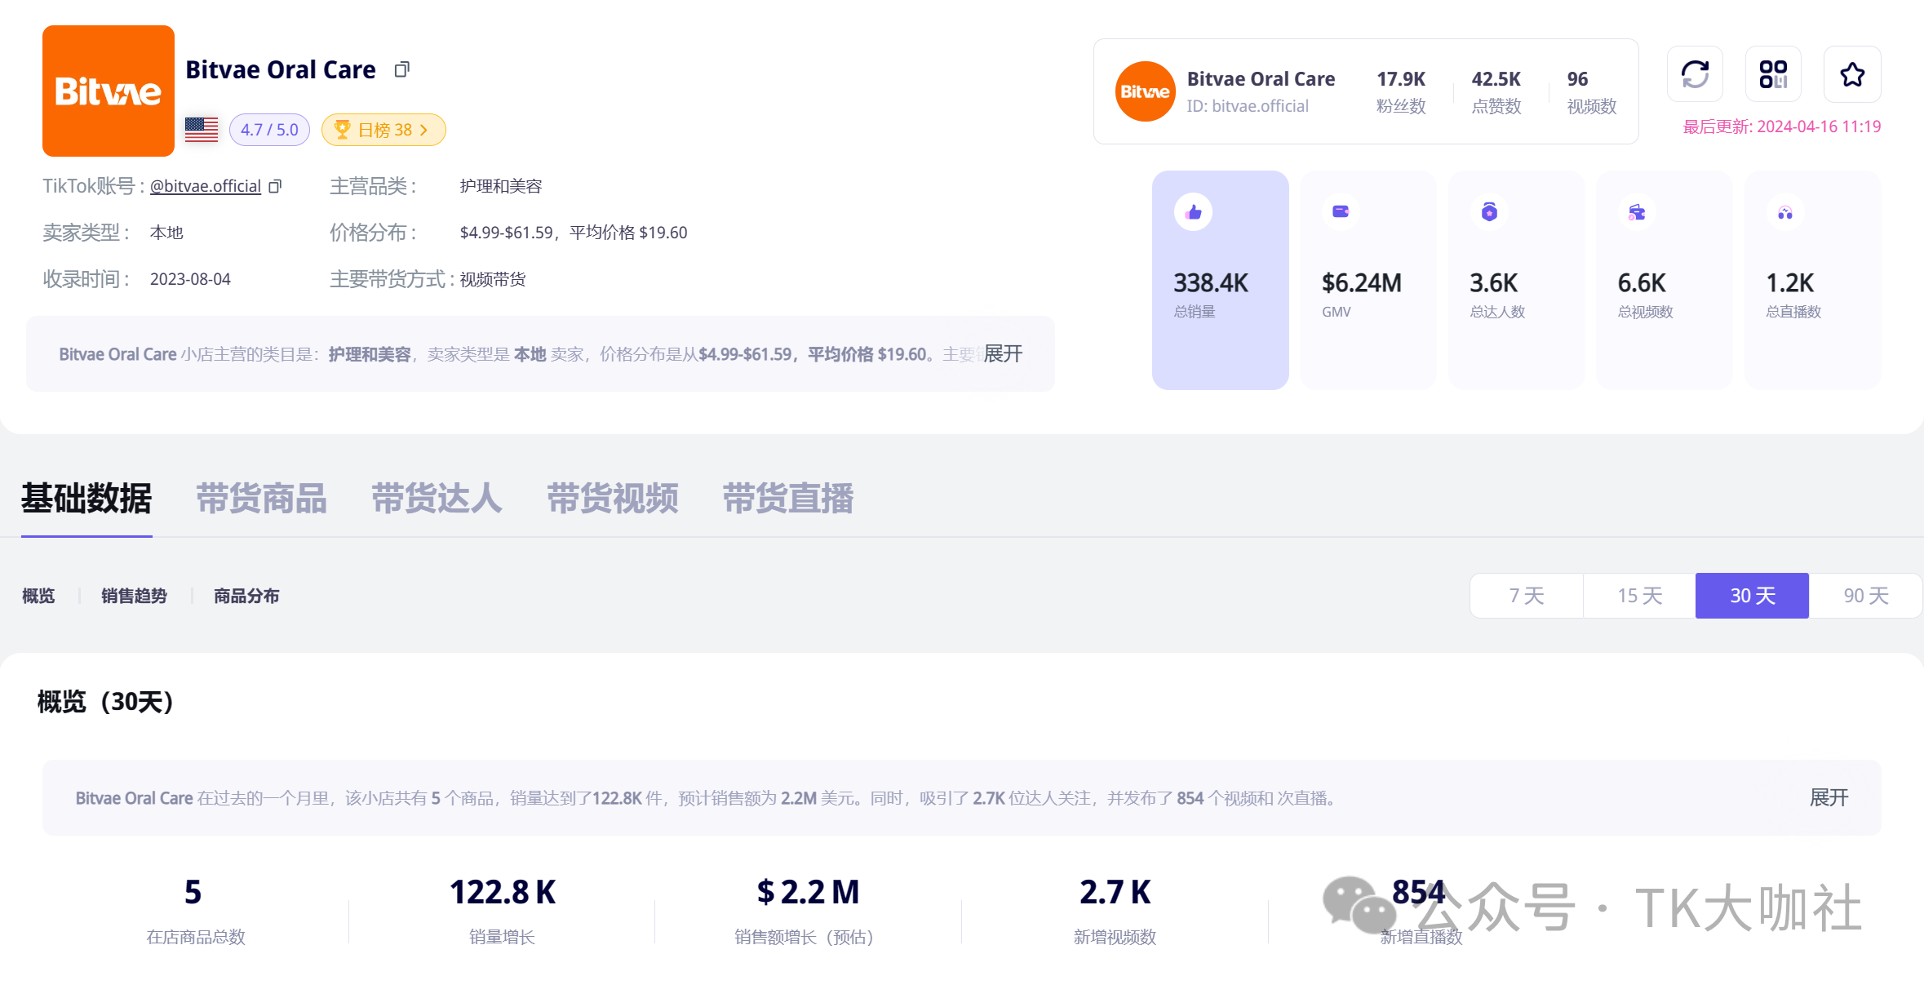Choose the 90 天 time range

[1865, 596]
